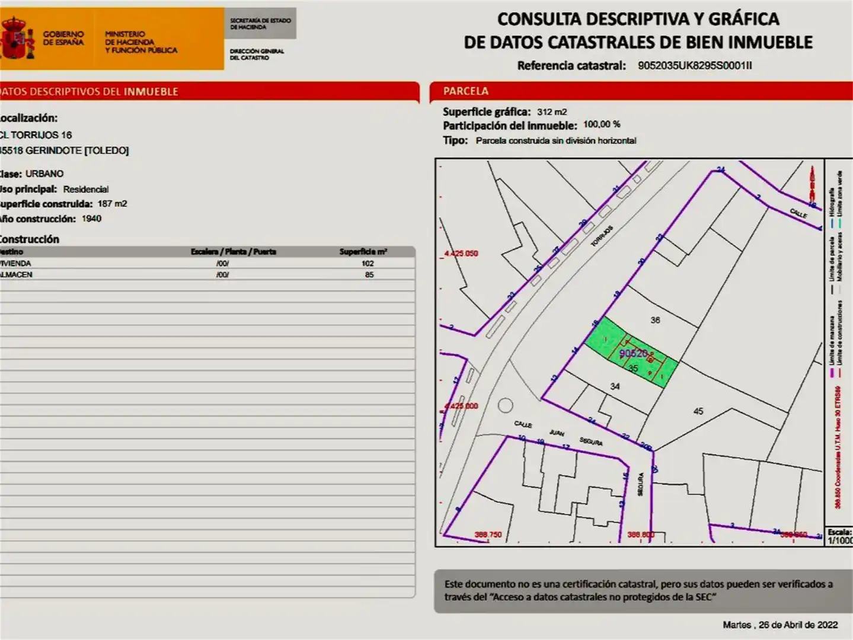Select the built surface '187 m2'

pos(113,204)
